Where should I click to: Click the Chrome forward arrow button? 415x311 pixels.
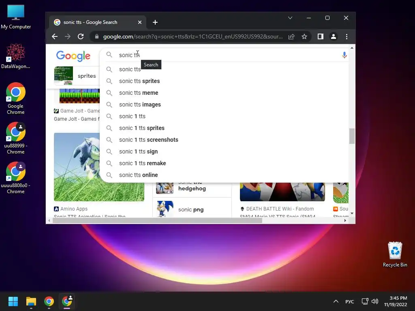point(68,36)
